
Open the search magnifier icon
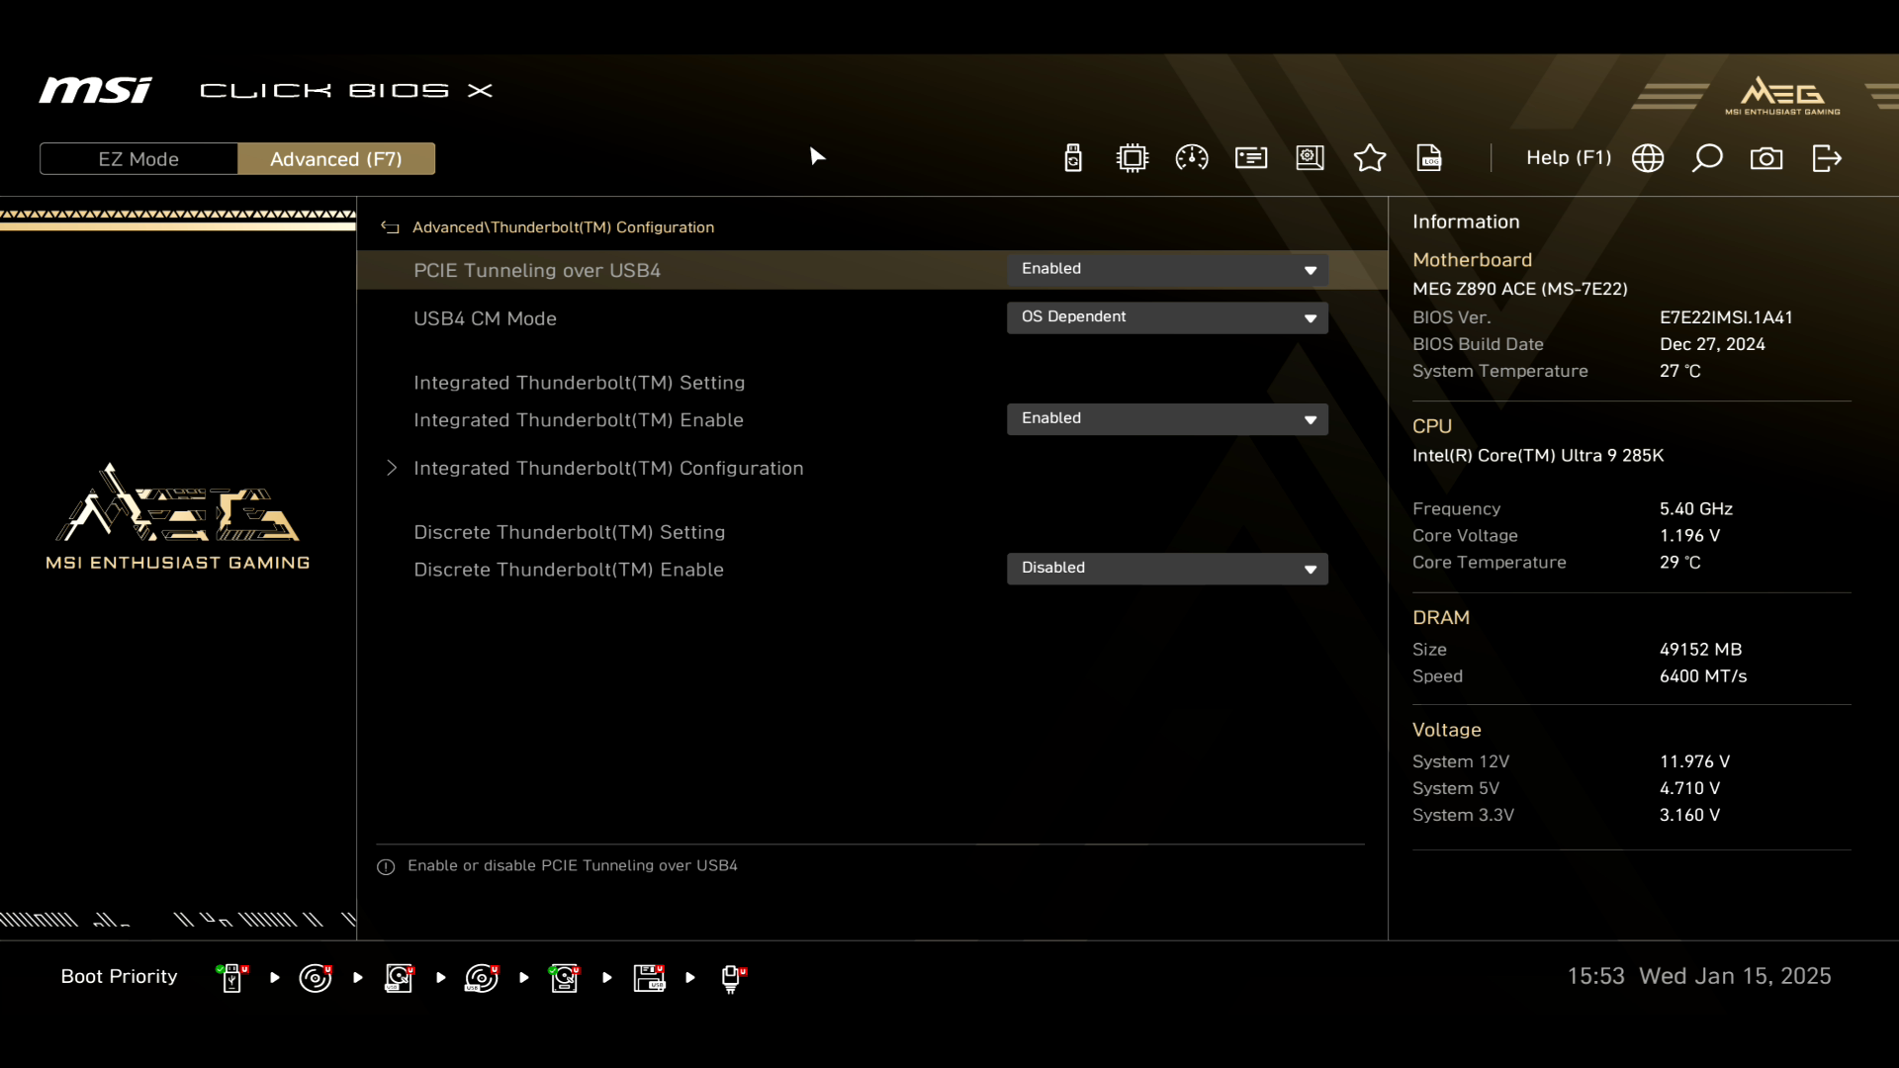click(1707, 158)
